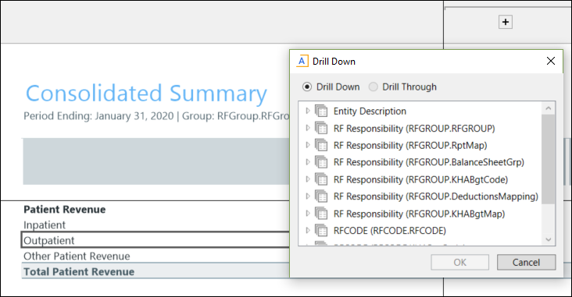Click the table icon beside RFGROUP.KHABgtMap
The image size is (572, 297).
tap(321, 214)
